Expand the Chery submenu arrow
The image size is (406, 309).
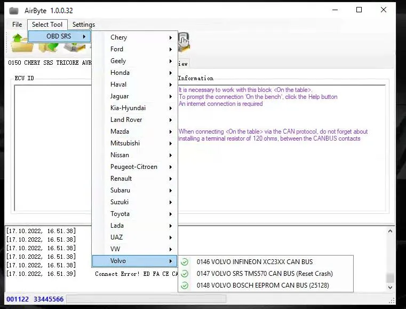(171, 37)
